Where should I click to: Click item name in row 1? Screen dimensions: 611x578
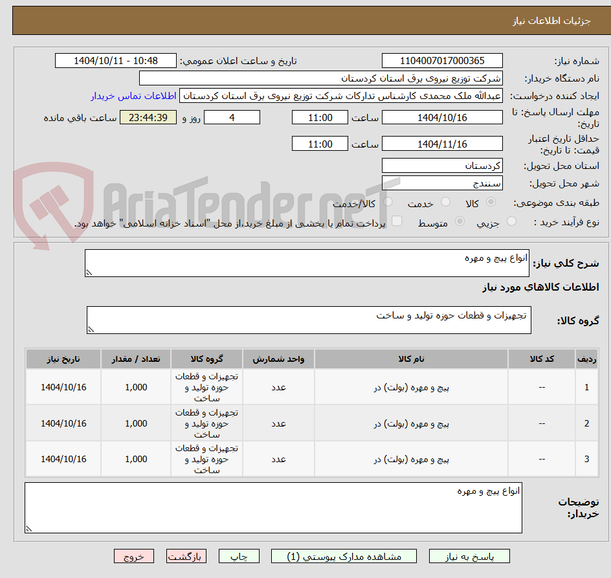point(411,388)
